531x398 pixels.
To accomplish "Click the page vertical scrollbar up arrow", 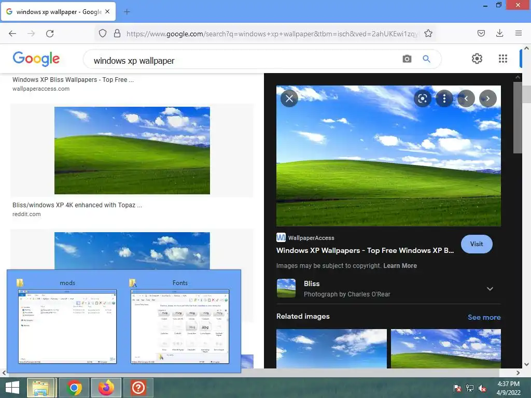I will [x=527, y=48].
